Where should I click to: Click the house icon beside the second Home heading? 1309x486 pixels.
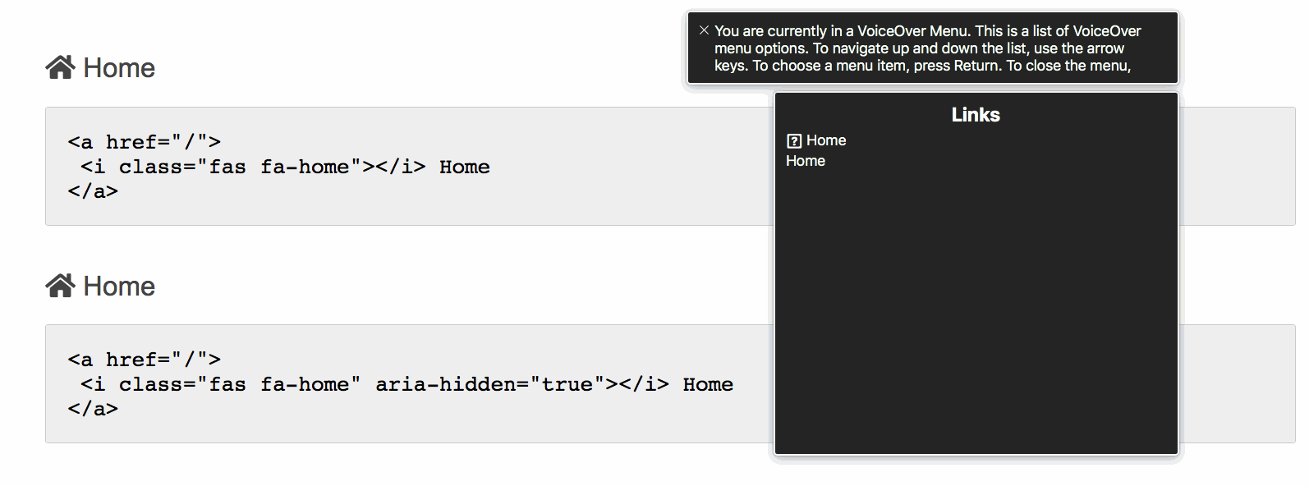click(60, 286)
